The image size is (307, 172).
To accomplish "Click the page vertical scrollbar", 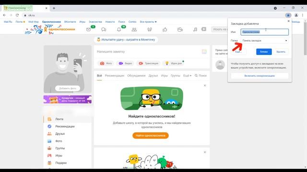I will point(305,39).
